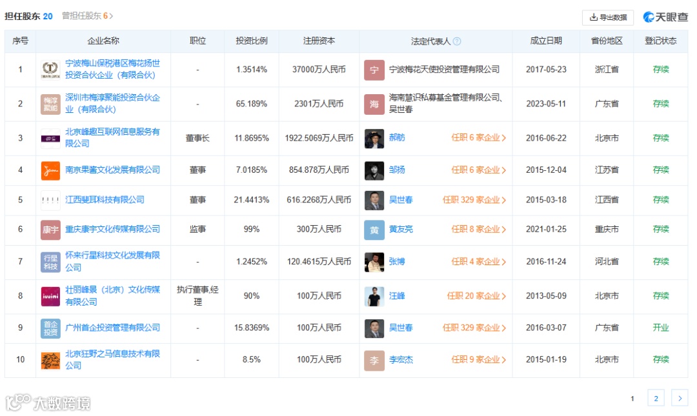This screenshot has width=697, height=416.
Task: Click the 成立日期 column header
Action: pos(546,41)
